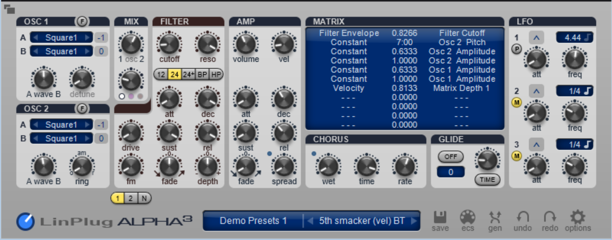The image size is (612, 240).
Task: Click the save preset floppy icon
Action: pyautogui.click(x=440, y=217)
